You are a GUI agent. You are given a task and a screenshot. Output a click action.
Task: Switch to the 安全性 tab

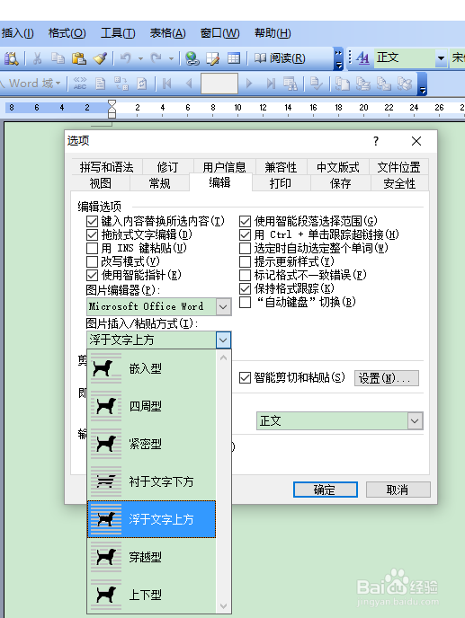coord(399,183)
